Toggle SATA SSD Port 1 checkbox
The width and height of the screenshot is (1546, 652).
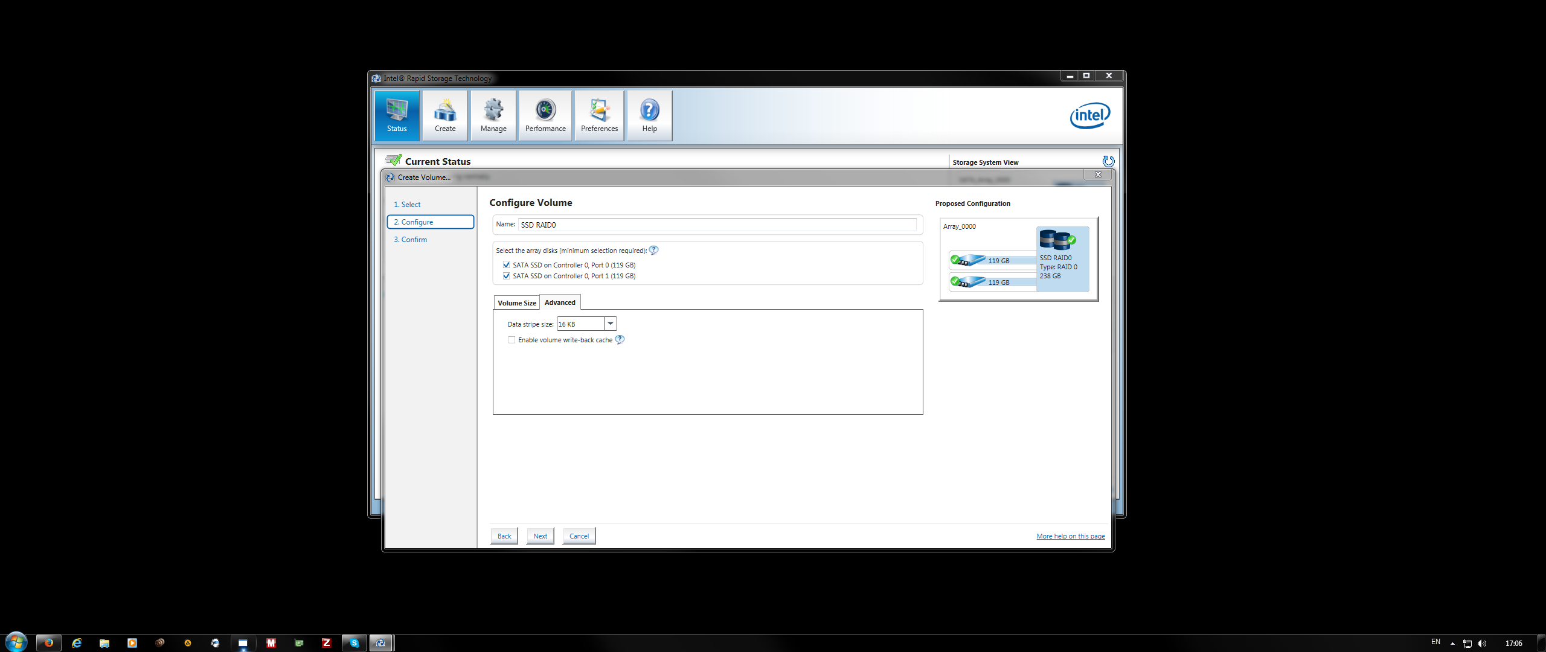click(506, 275)
